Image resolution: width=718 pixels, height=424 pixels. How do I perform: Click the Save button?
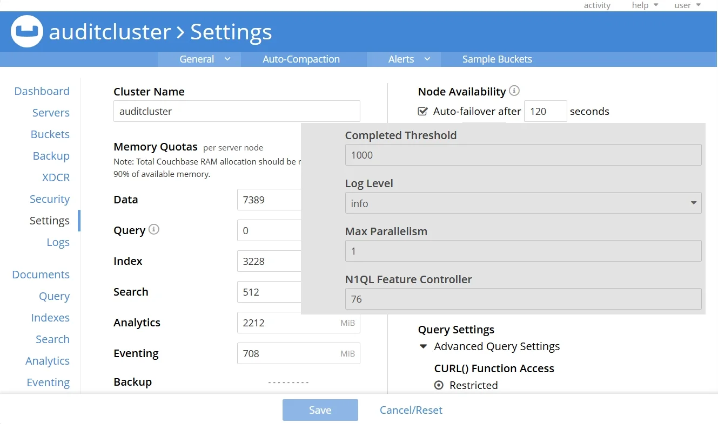(x=320, y=409)
